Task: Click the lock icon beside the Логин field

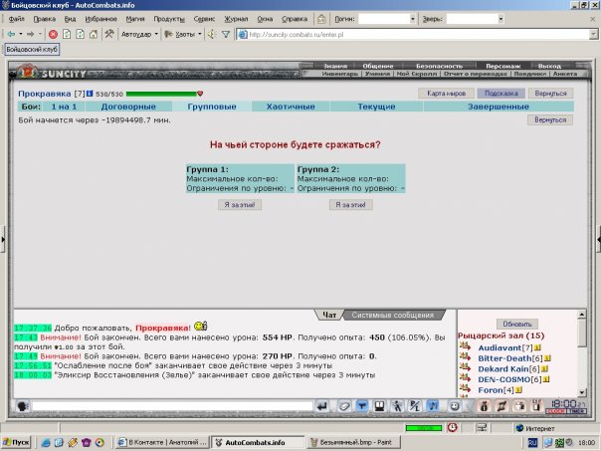Action: tap(321, 19)
